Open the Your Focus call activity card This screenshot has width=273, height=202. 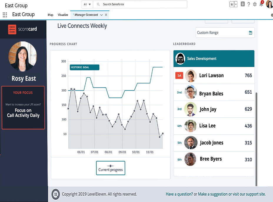coord(23,107)
